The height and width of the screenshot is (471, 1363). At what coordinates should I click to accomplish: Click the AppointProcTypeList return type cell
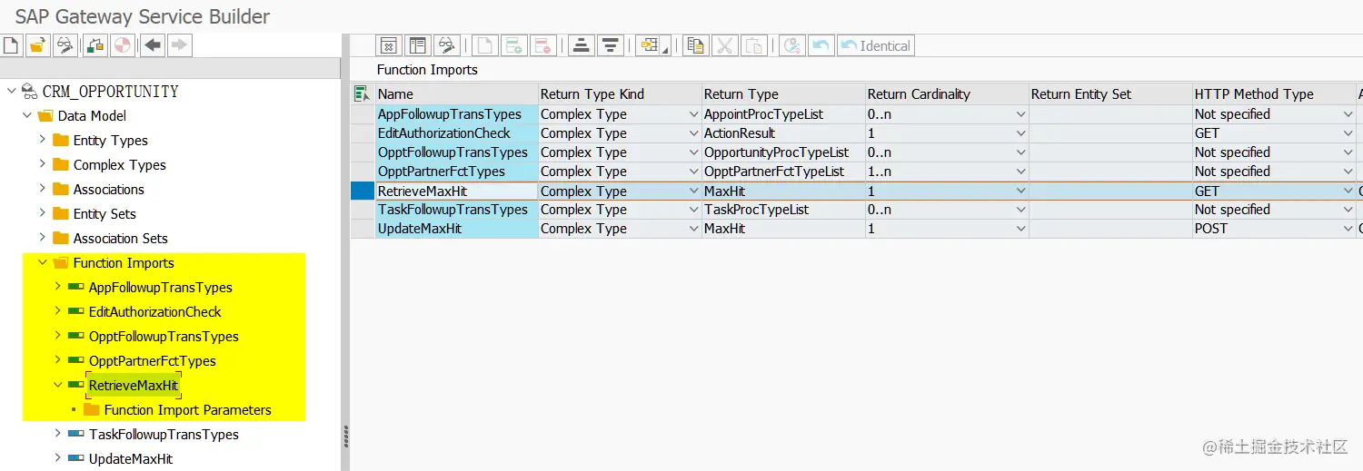tap(784, 114)
